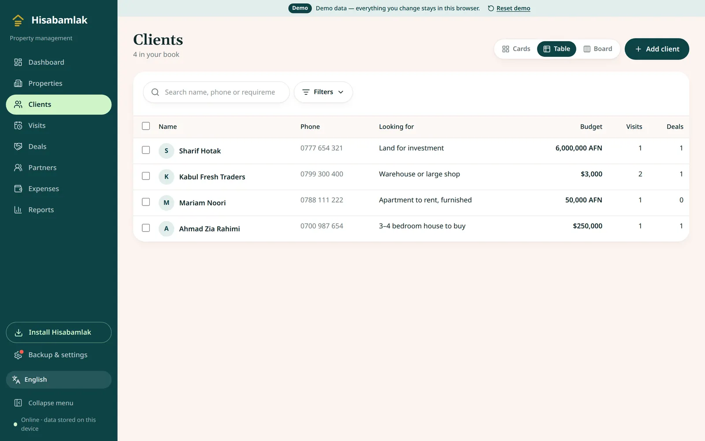Click the Ahmad Zia Rahimi avatar A

click(167, 228)
